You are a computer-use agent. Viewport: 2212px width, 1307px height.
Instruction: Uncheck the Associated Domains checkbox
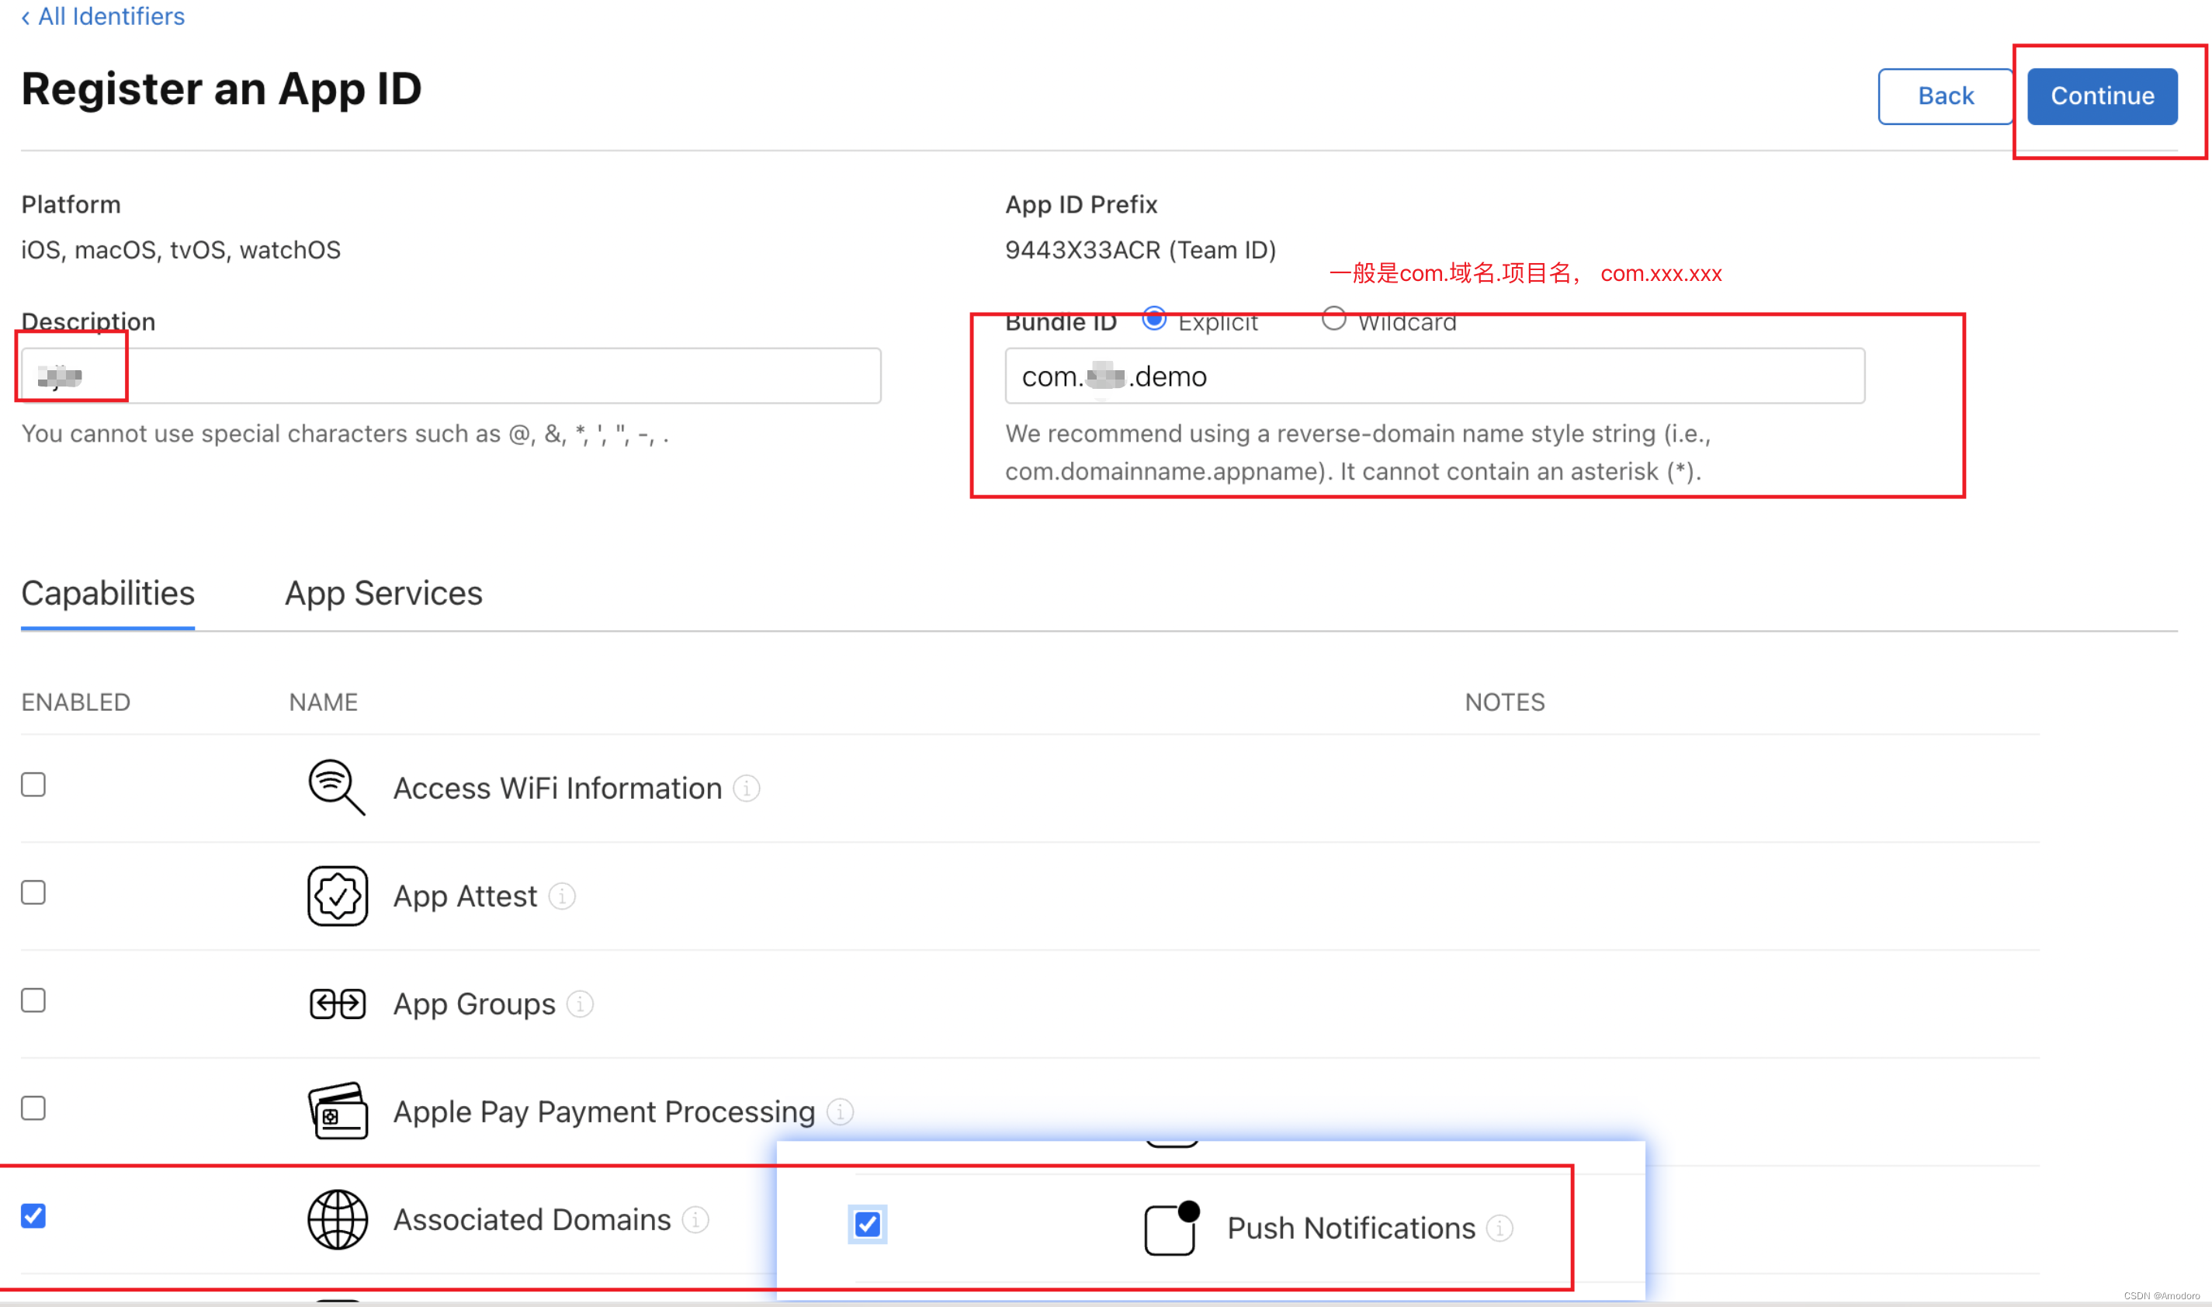tap(33, 1215)
